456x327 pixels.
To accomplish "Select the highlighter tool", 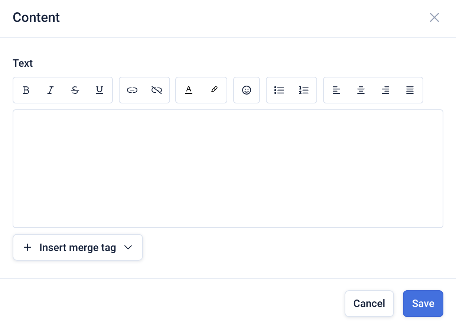I will point(214,90).
